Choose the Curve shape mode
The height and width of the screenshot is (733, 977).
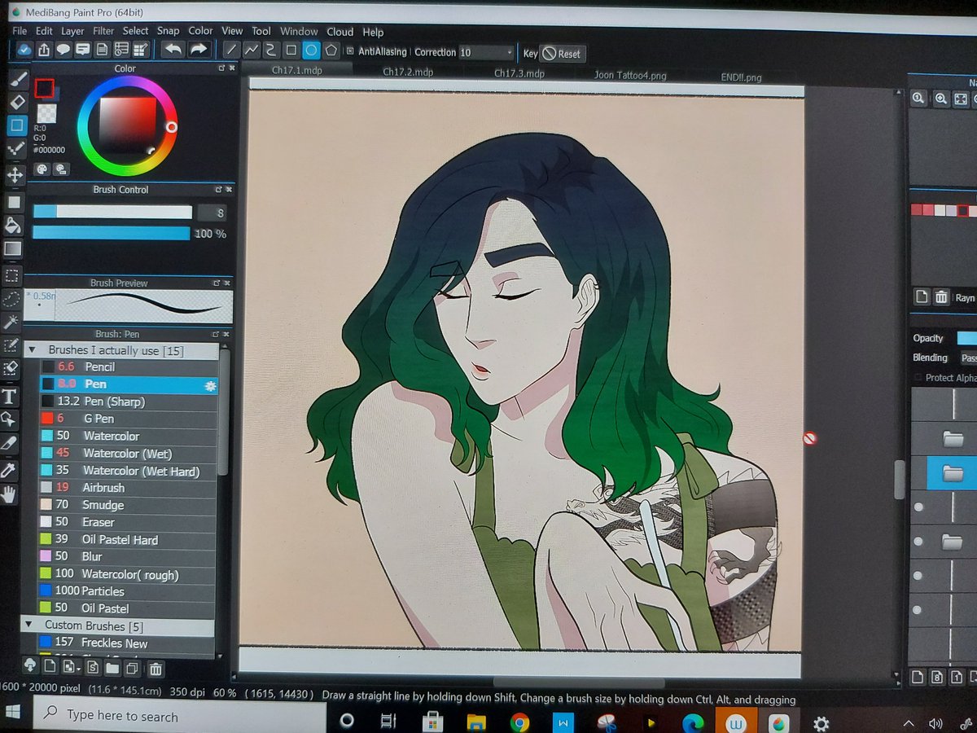pyautogui.click(x=271, y=50)
